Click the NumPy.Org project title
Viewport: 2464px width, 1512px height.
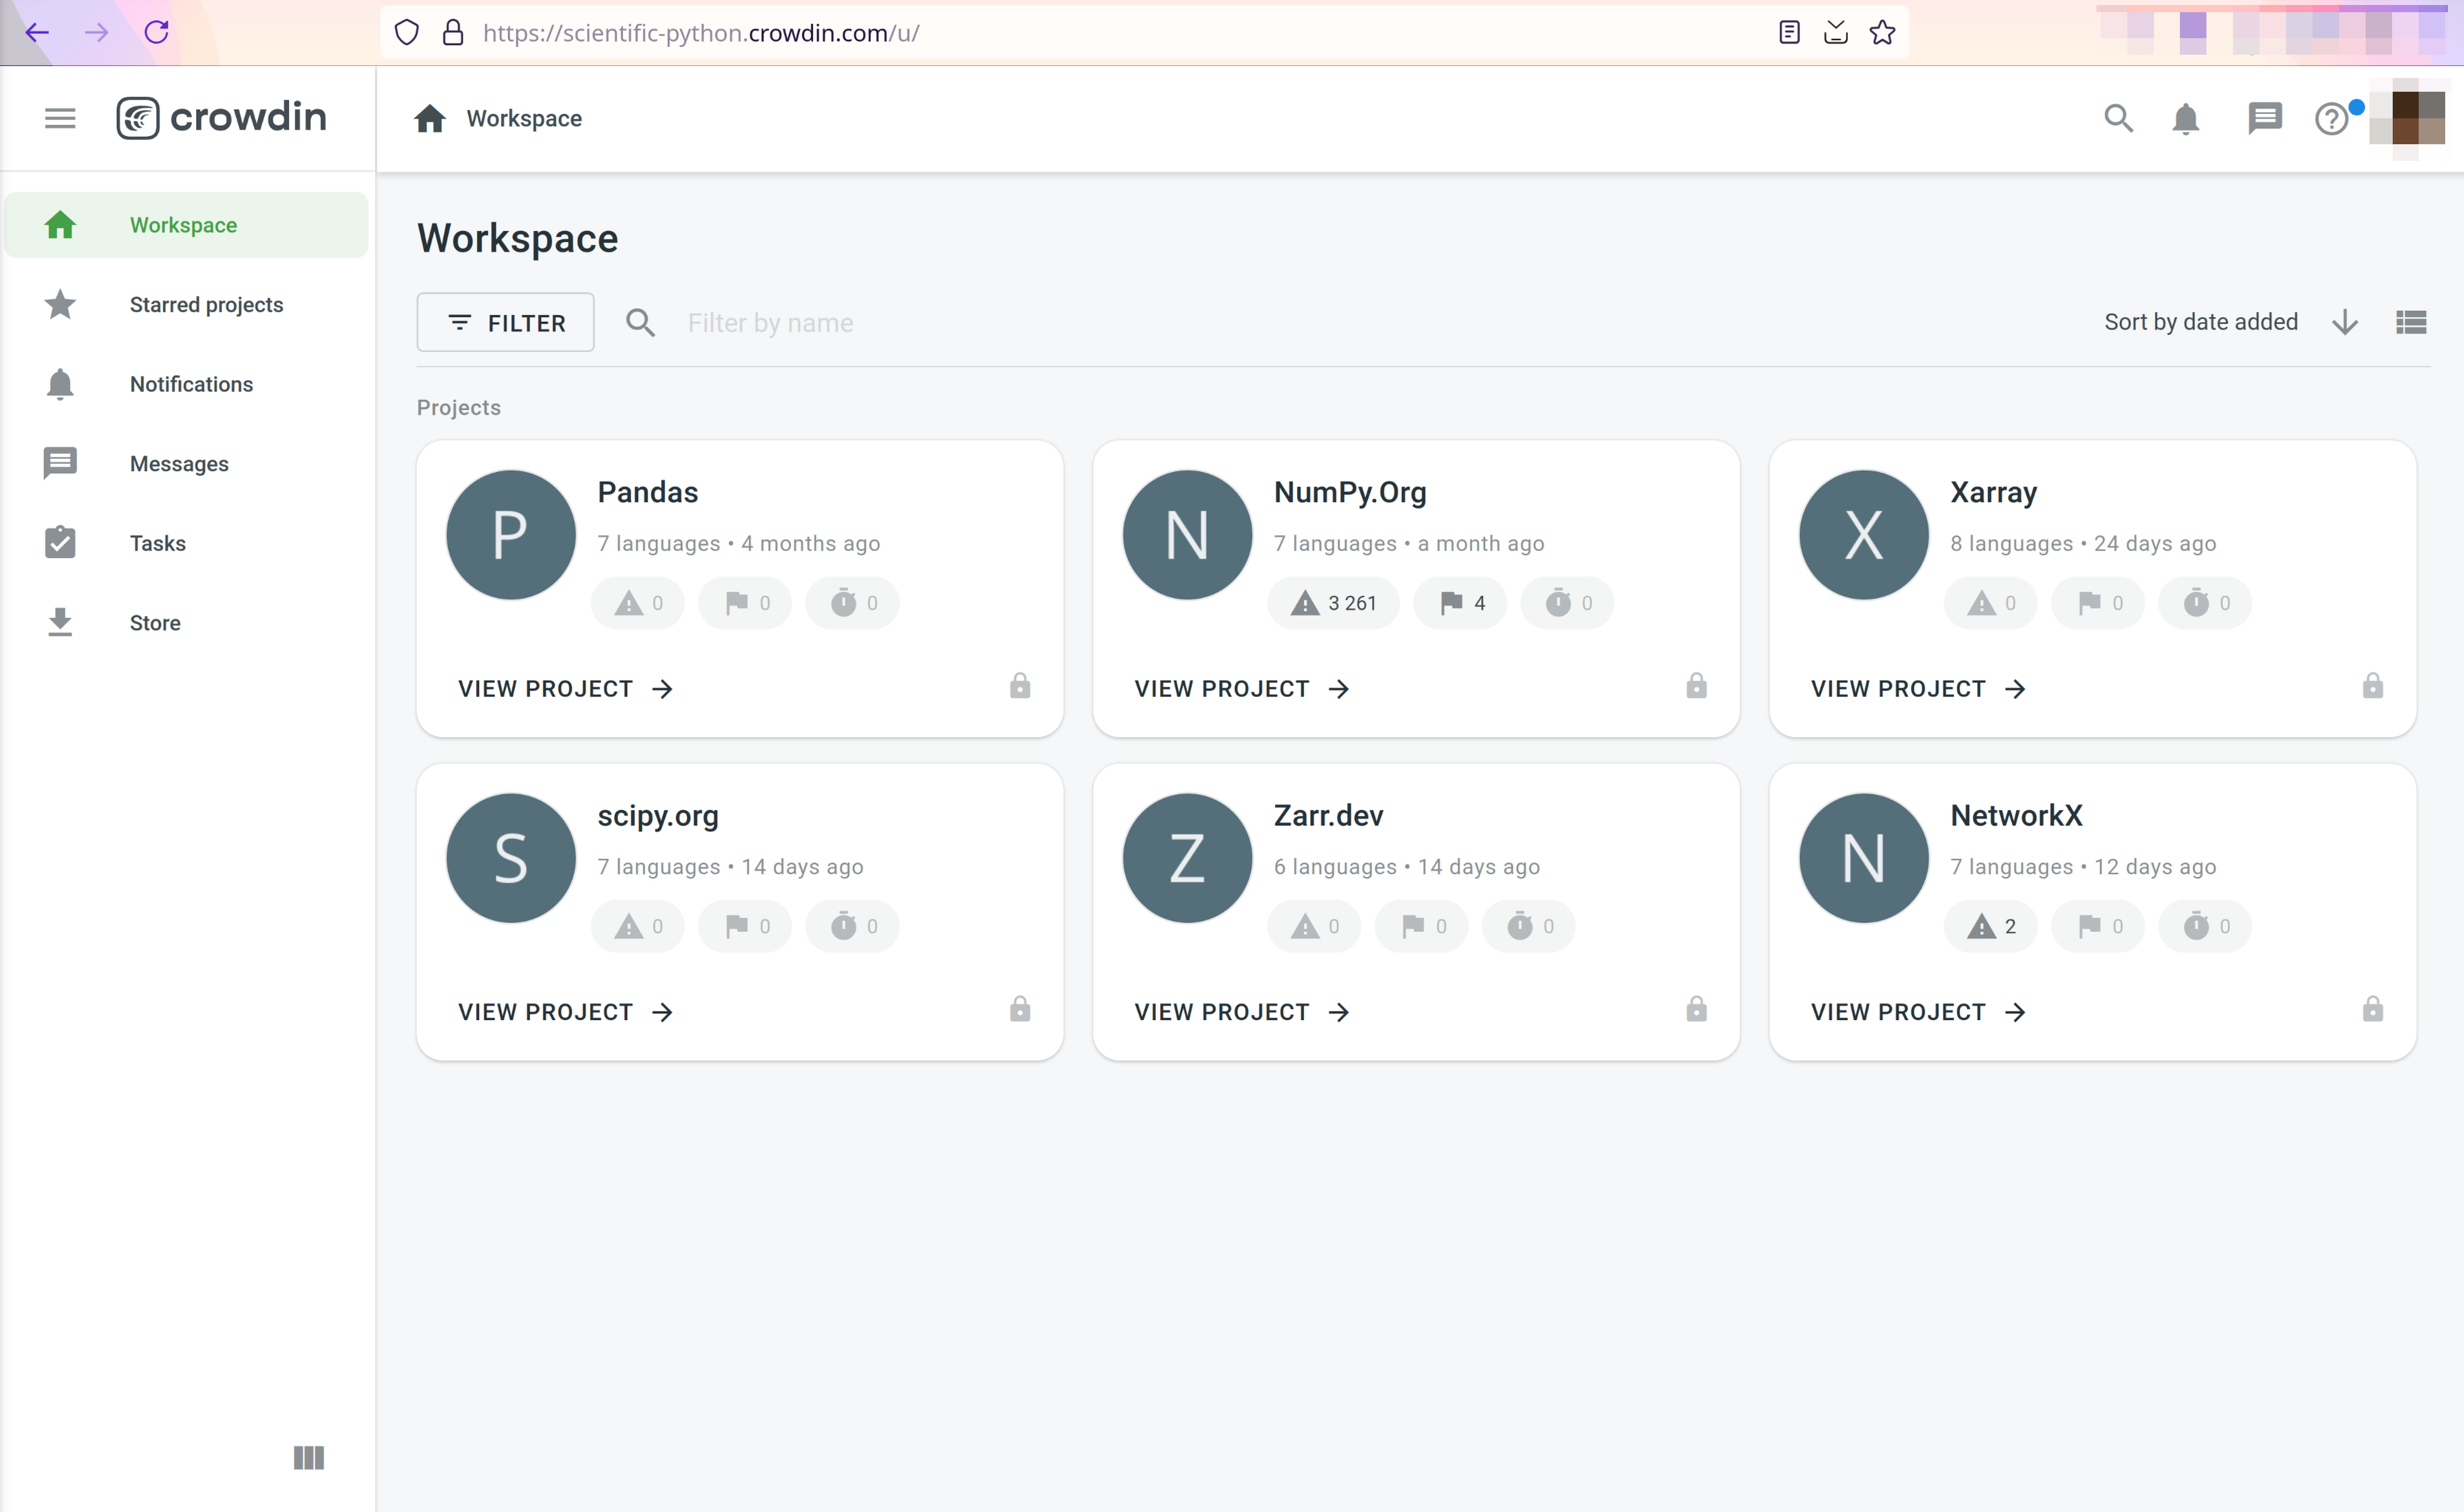[1350, 492]
